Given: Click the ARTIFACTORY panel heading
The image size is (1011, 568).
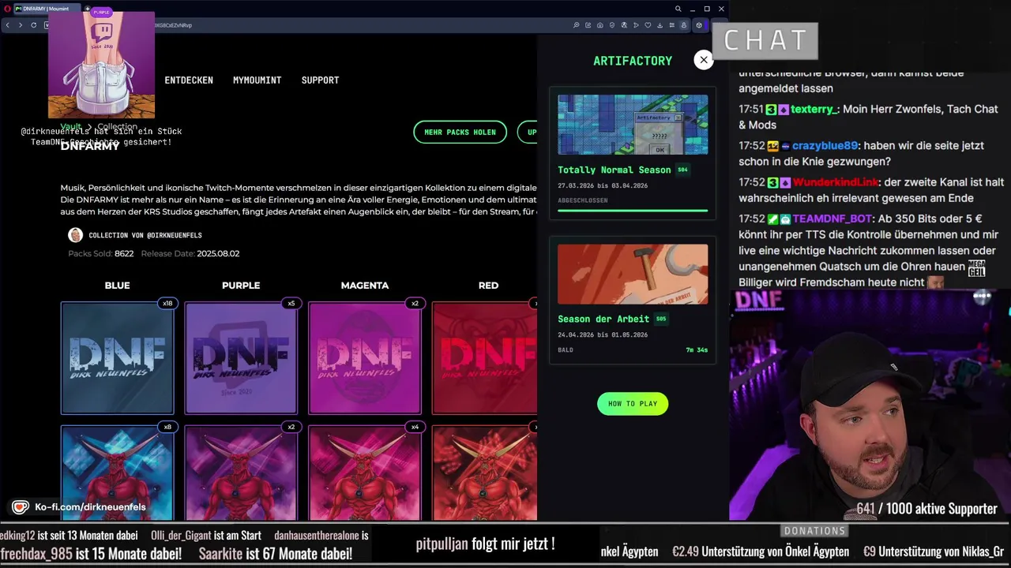Looking at the screenshot, I should point(633,61).
